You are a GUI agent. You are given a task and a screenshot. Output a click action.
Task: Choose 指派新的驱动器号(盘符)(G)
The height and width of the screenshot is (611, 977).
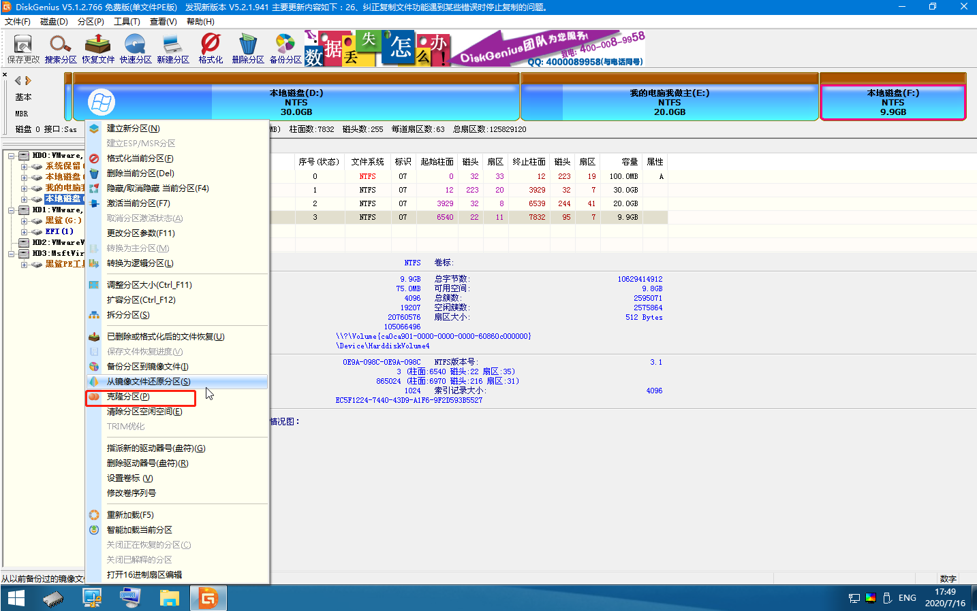coord(177,448)
